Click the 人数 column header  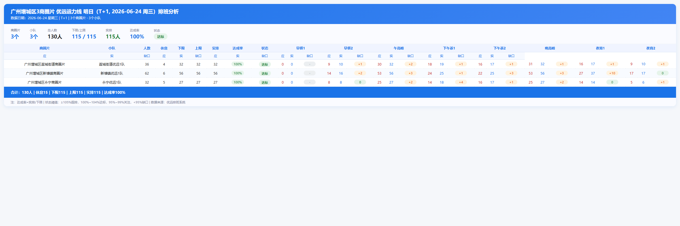[x=147, y=48]
